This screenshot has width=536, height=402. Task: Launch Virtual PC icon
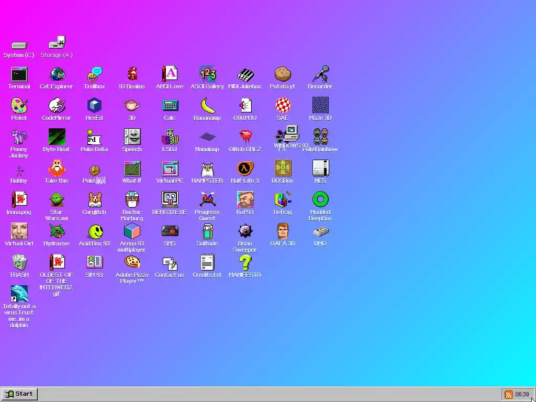click(x=170, y=169)
